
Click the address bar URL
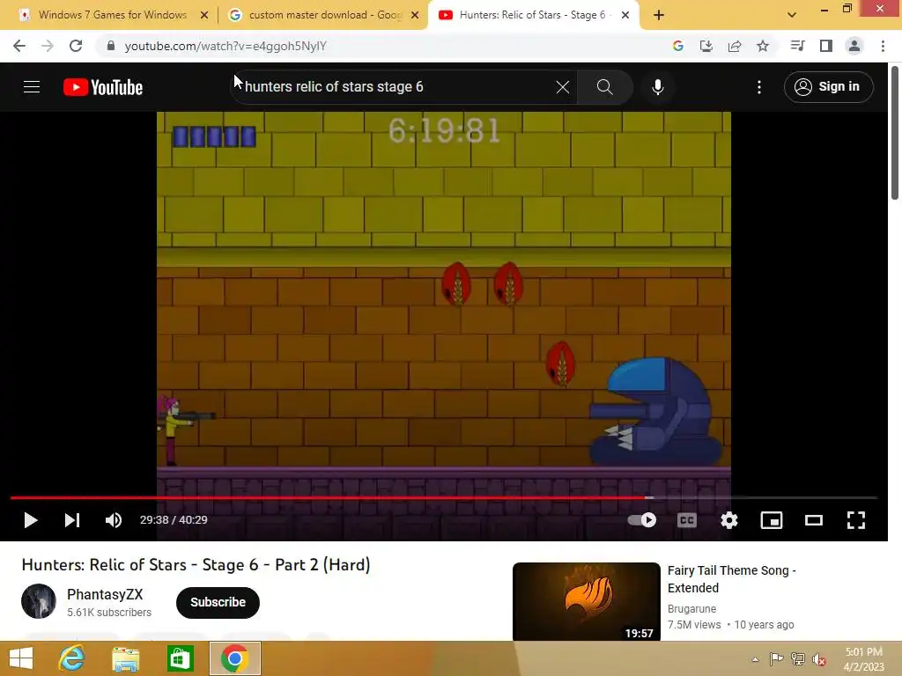pyautogui.click(x=225, y=46)
